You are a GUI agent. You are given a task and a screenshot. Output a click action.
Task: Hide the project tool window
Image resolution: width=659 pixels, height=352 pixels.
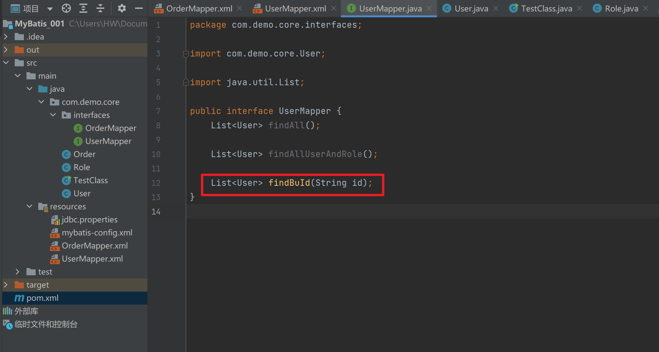pos(139,8)
